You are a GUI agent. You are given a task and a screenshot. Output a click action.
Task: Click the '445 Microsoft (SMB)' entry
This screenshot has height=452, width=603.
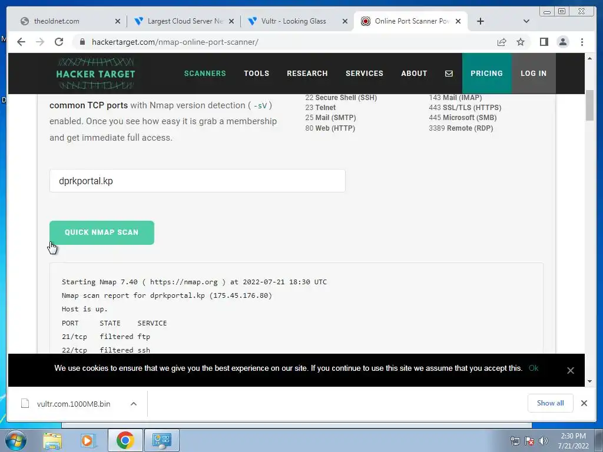point(463,118)
